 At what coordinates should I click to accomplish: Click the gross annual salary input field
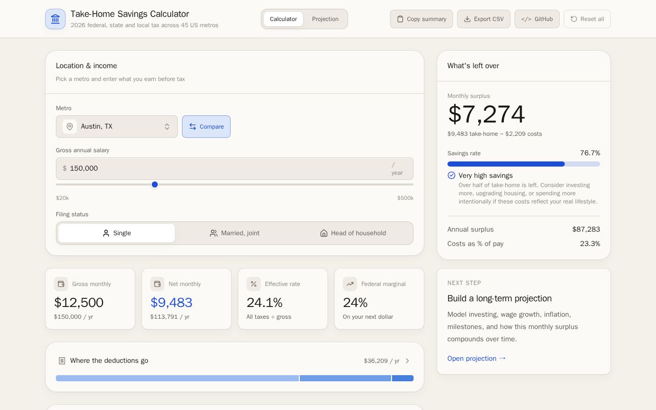(235, 169)
